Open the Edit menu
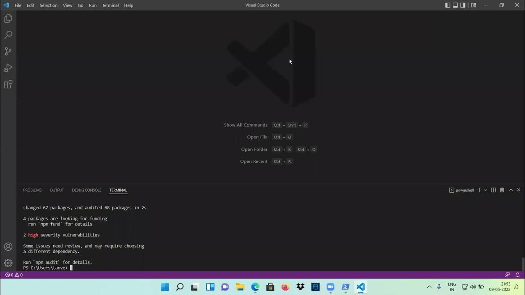The height and width of the screenshot is (295, 525). pyautogui.click(x=30, y=5)
